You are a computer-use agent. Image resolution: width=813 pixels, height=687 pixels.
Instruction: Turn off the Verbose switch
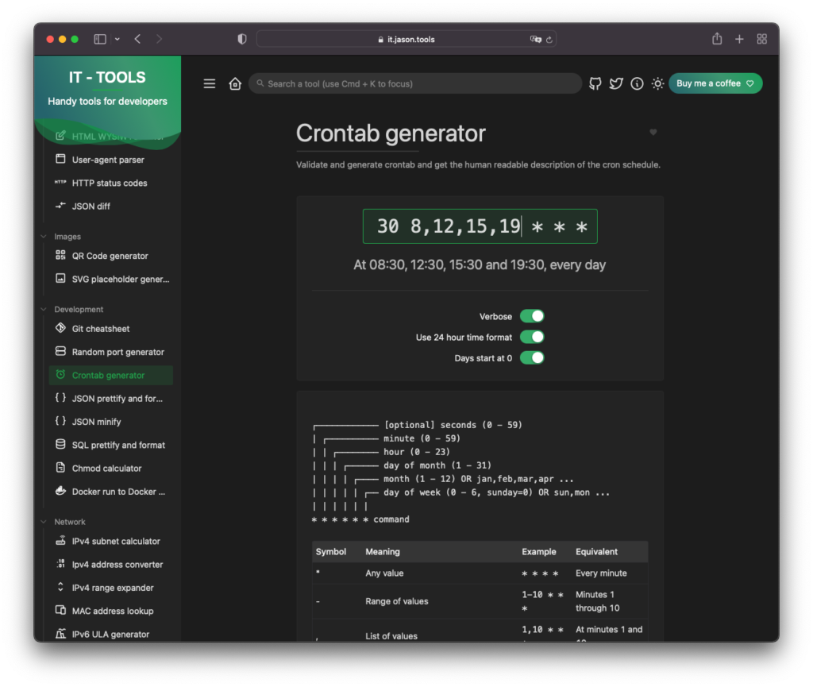coord(532,316)
